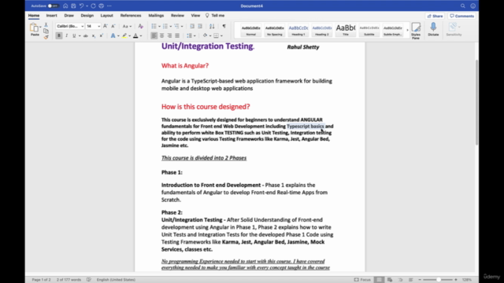The height and width of the screenshot is (283, 504).
Task: Increase paragraph indent
Action: pos(200,26)
